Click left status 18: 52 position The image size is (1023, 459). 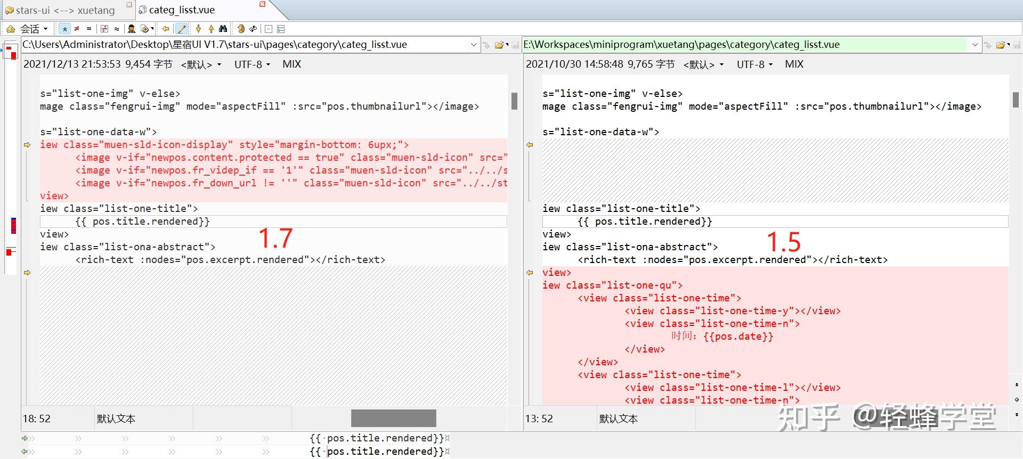pos(36,419)
